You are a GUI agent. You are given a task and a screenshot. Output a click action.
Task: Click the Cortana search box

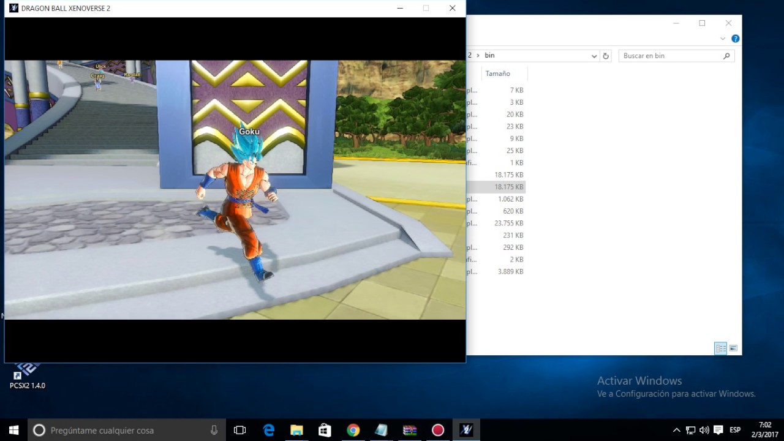click(126, 430)
